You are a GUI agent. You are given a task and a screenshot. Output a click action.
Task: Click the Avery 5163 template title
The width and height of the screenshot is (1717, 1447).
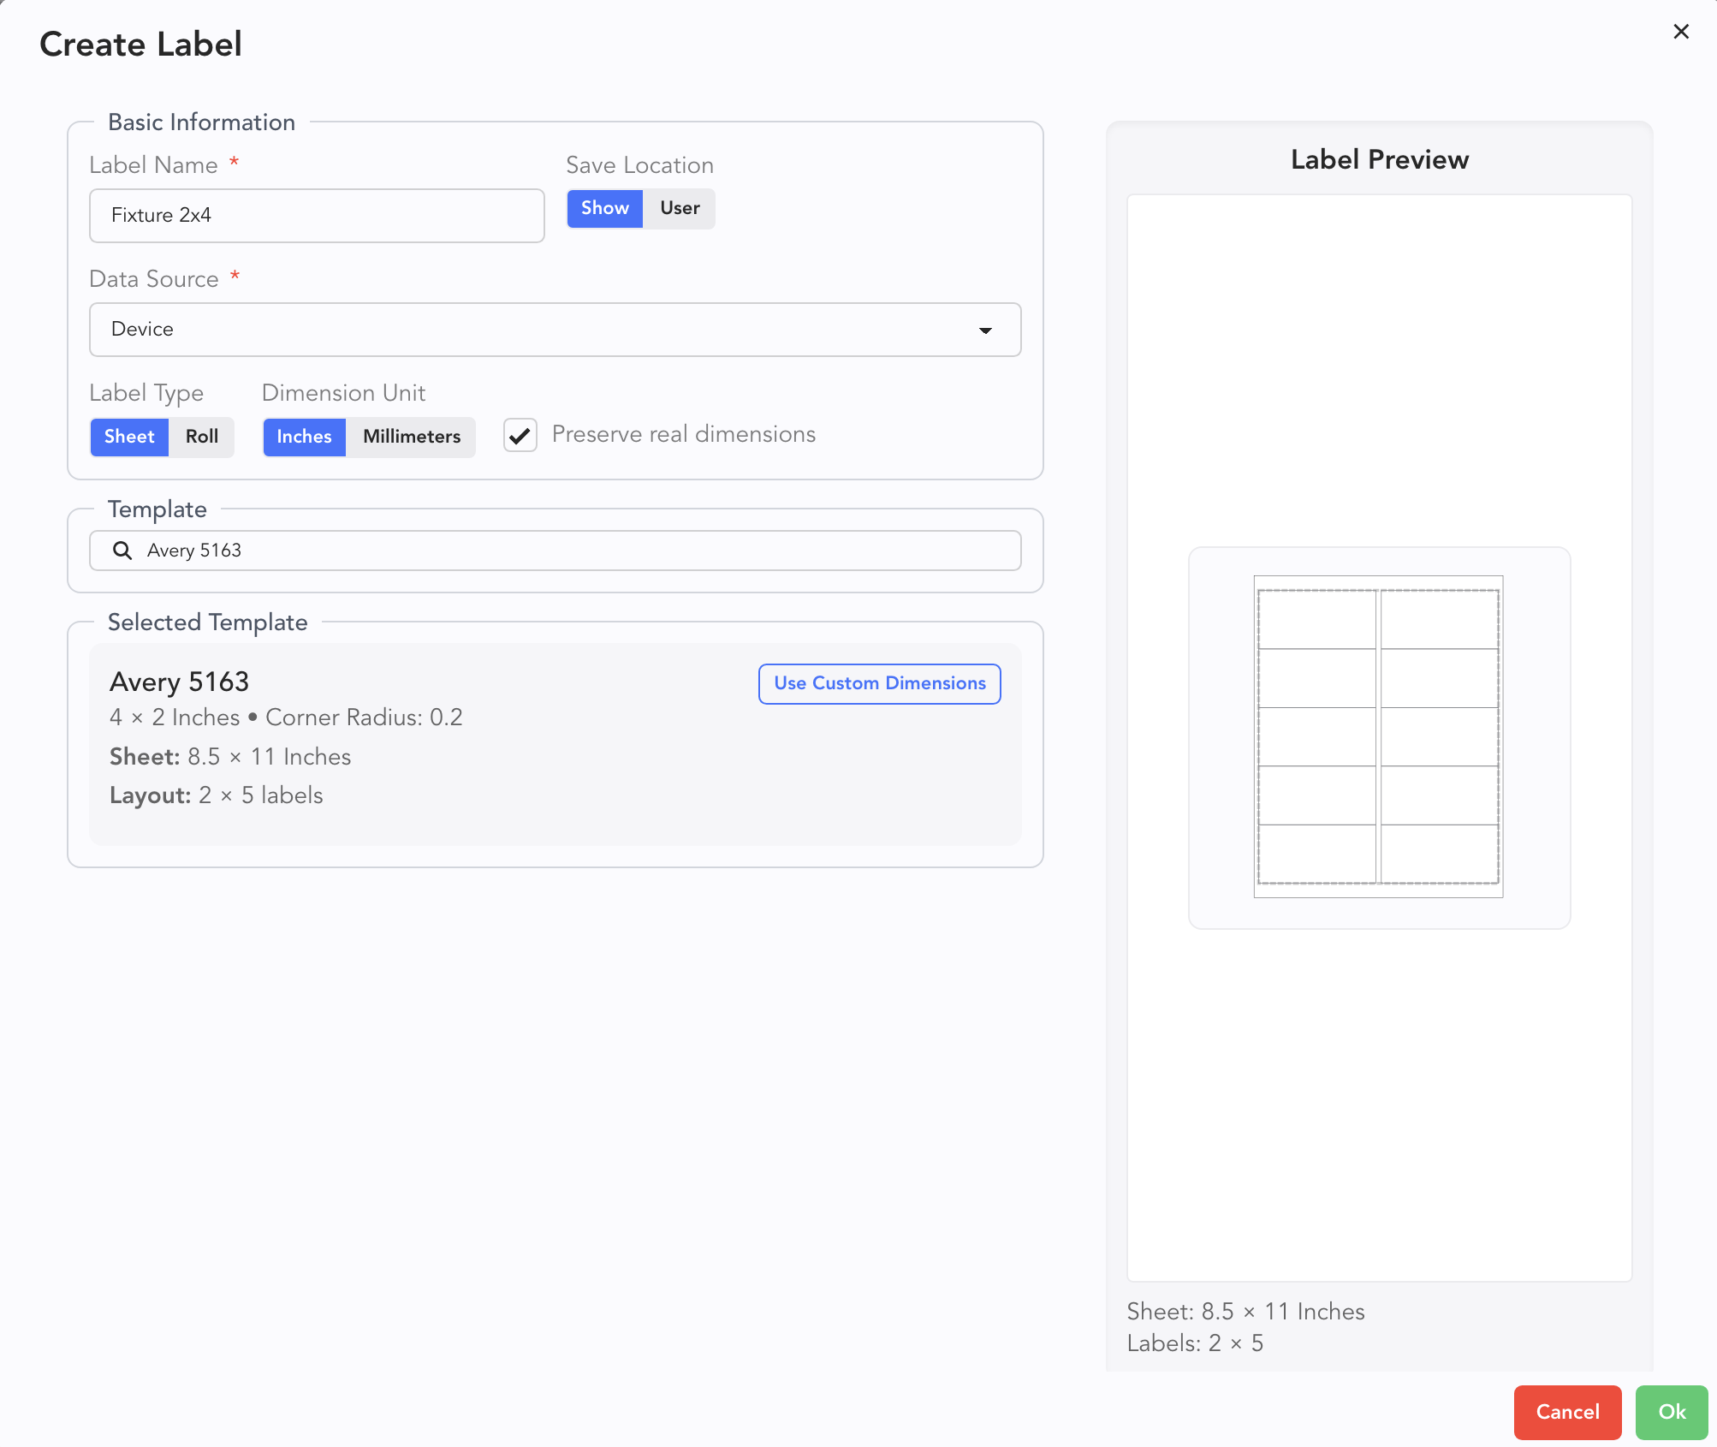(180, 682)
